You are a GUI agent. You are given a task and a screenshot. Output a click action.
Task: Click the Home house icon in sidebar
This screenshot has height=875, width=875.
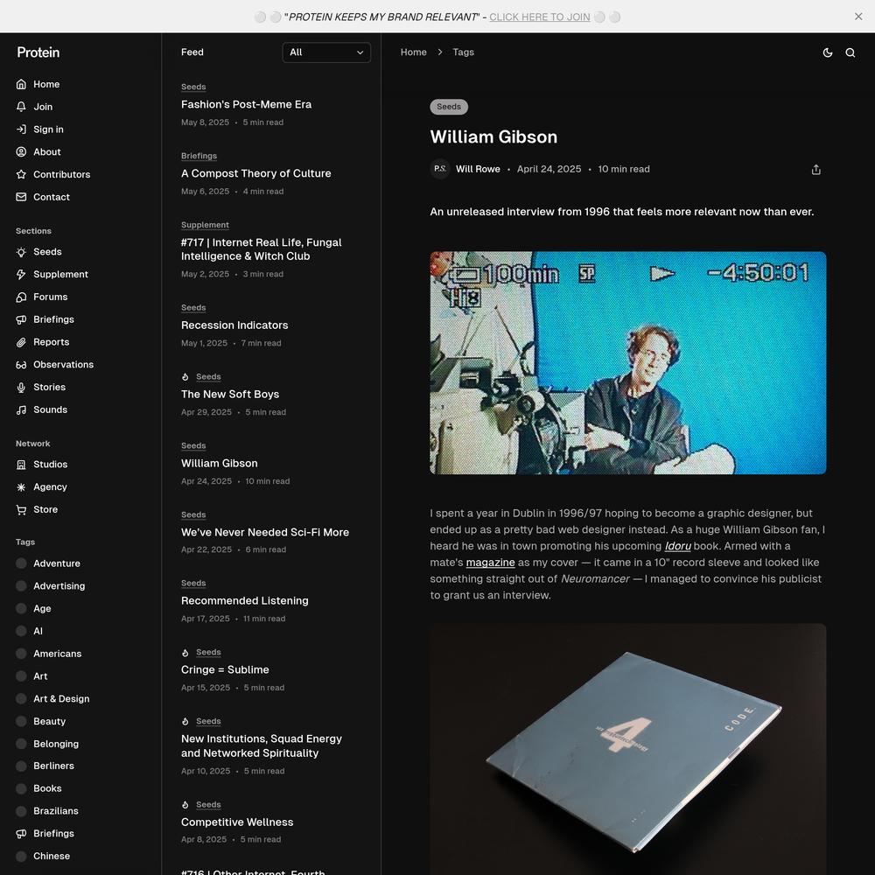(x=21, y=84)
